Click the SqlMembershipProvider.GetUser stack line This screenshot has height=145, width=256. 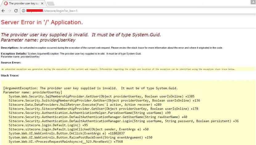click(x=102, y=97)
